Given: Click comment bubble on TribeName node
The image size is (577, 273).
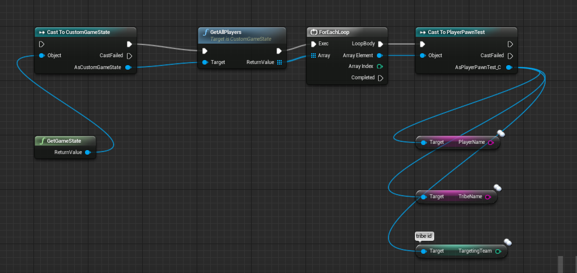Looking at the screenshot, I should click(498, 187).
